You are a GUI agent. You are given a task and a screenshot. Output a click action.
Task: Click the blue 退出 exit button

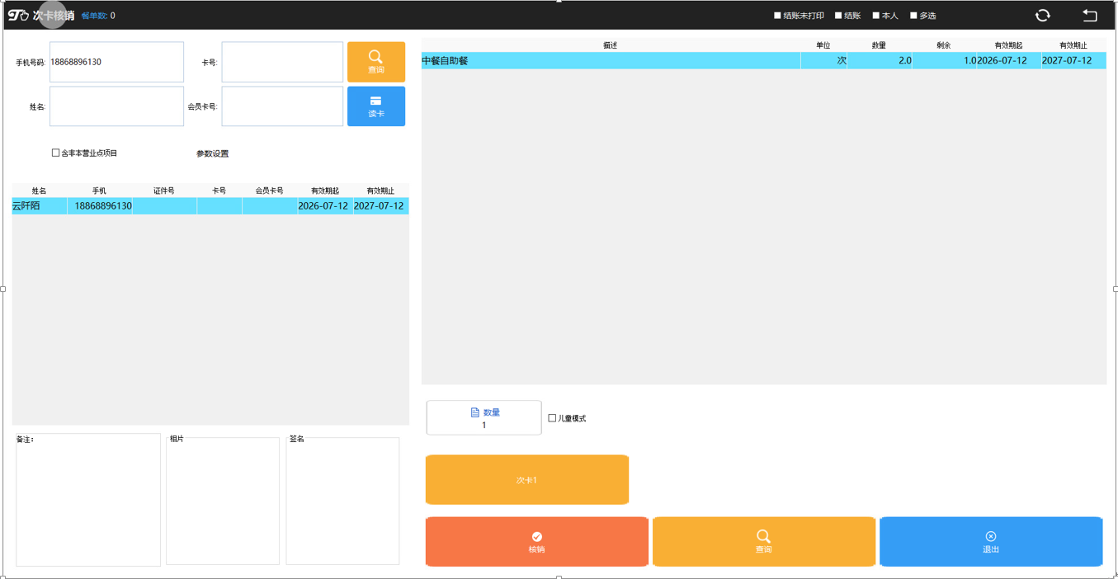[991, 542]
